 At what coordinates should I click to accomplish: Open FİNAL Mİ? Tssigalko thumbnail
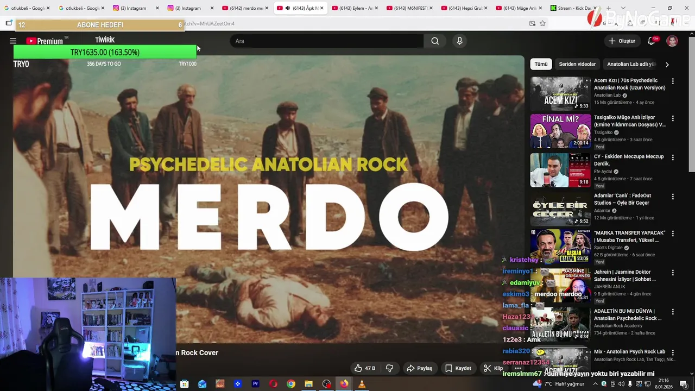[560, 131]
